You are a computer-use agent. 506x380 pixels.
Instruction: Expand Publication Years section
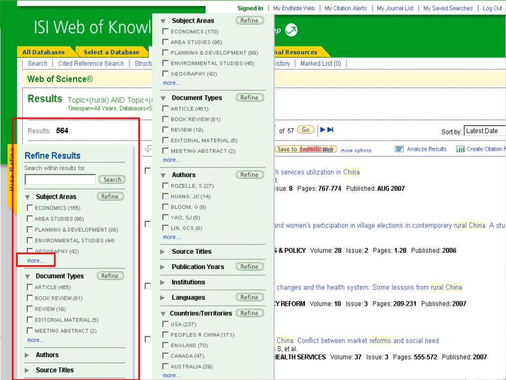pyautogui.click(x=163, y=267)
